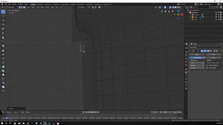Image resolution: width=223 pixels, height=125 pixels.
Task: Enable vertex select mode
Action: click(x=20, y=7)
